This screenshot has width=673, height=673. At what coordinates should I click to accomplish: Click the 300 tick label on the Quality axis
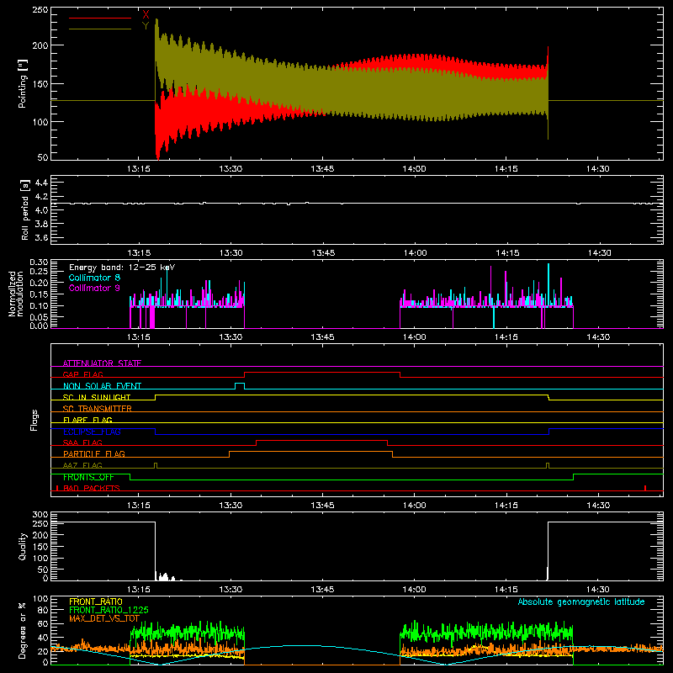coord(40,515)
